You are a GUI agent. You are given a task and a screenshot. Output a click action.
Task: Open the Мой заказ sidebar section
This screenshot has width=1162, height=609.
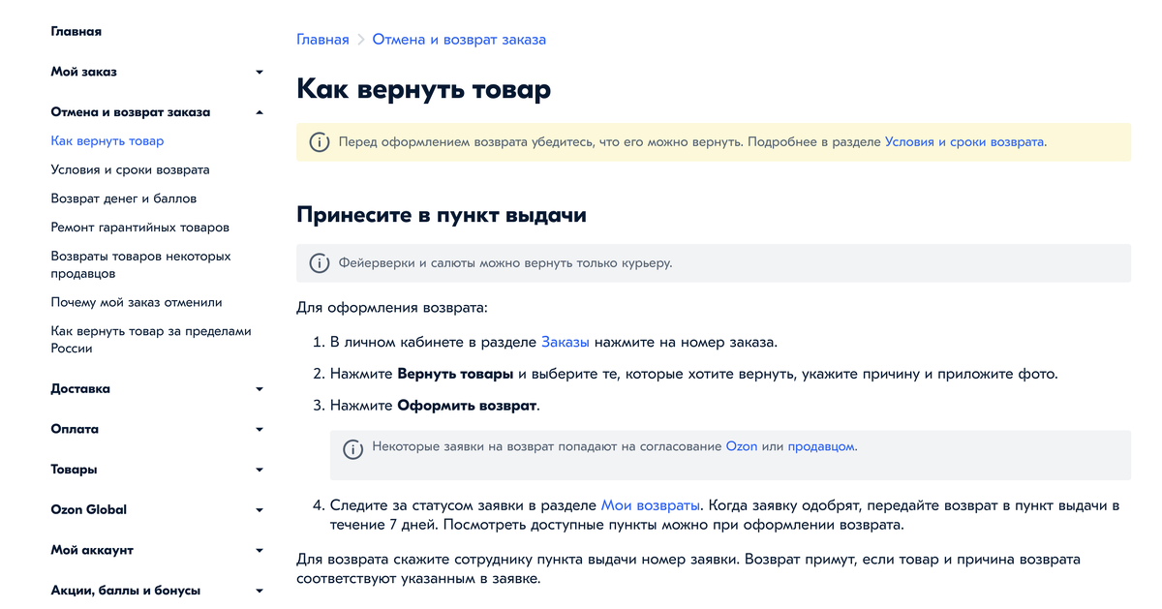click(84, 72)
